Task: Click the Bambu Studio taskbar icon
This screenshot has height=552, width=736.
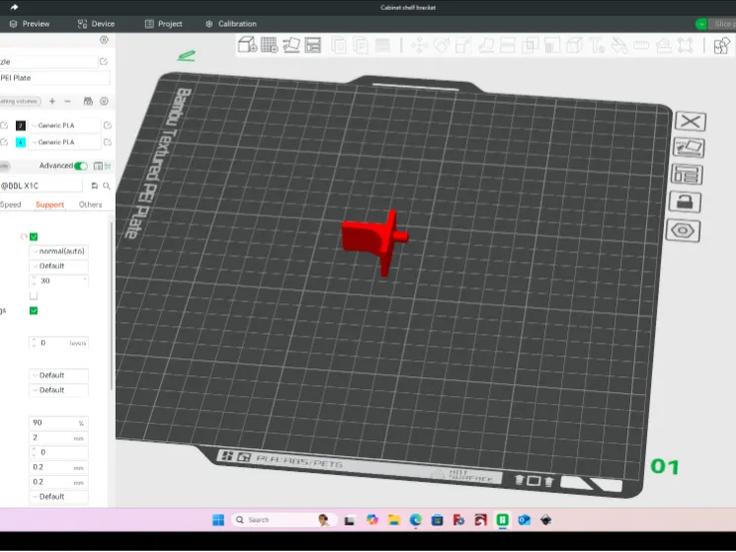Action: (502, 519)
